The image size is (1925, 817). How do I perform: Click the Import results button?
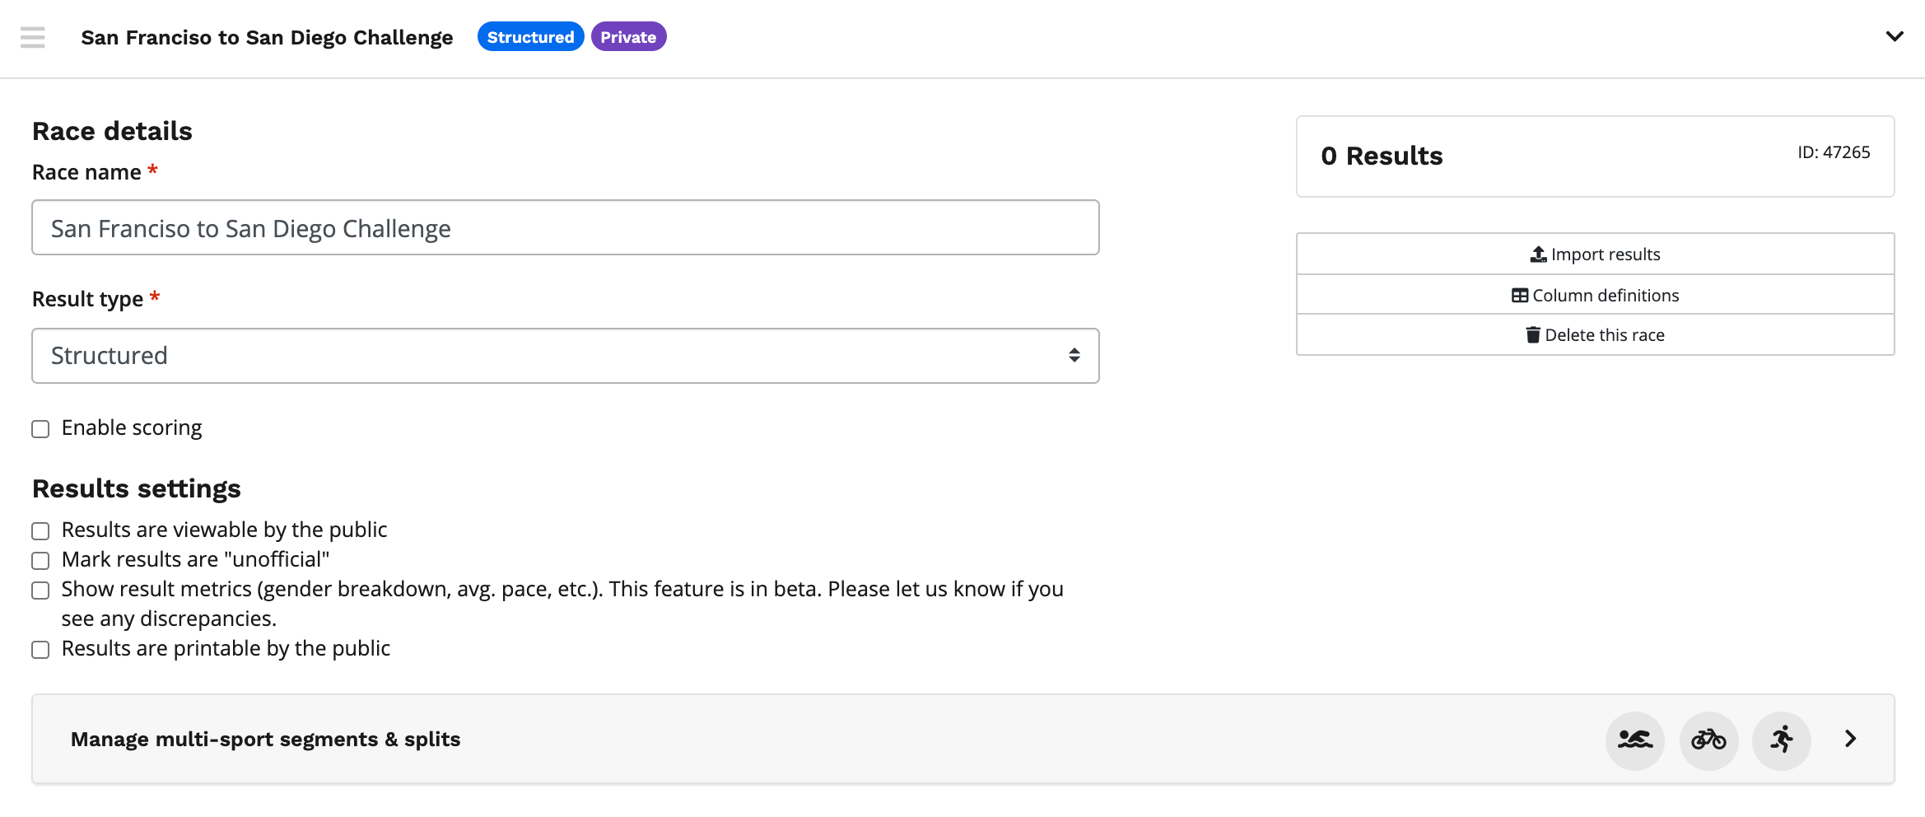pyautogui.click(x=1605, y=254)
